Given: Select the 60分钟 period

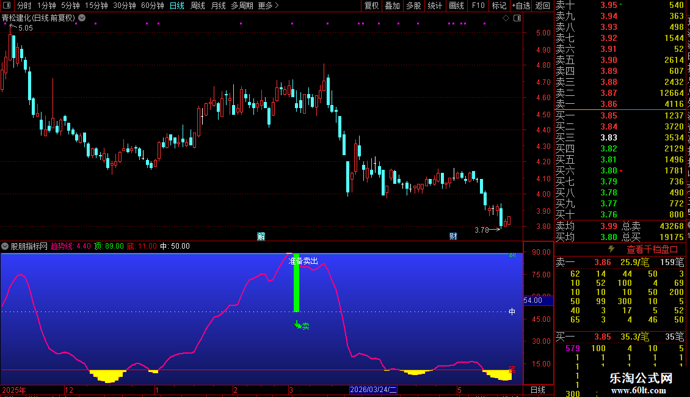Looking at the screenshot, I should tap(153, 5).
